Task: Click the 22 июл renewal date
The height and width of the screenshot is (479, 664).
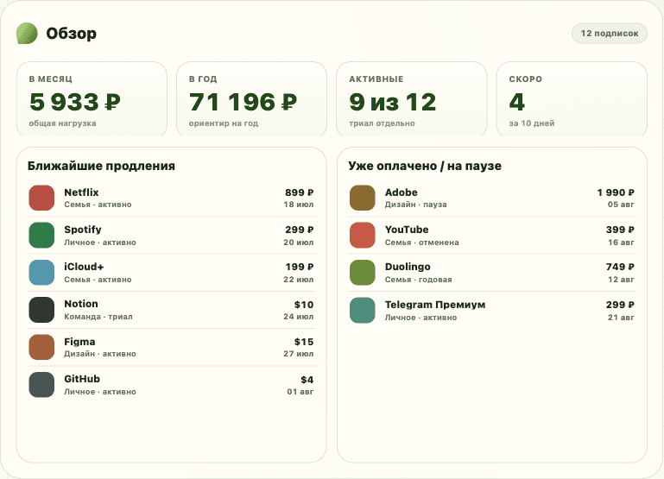Action: click(x=299, y=280)
